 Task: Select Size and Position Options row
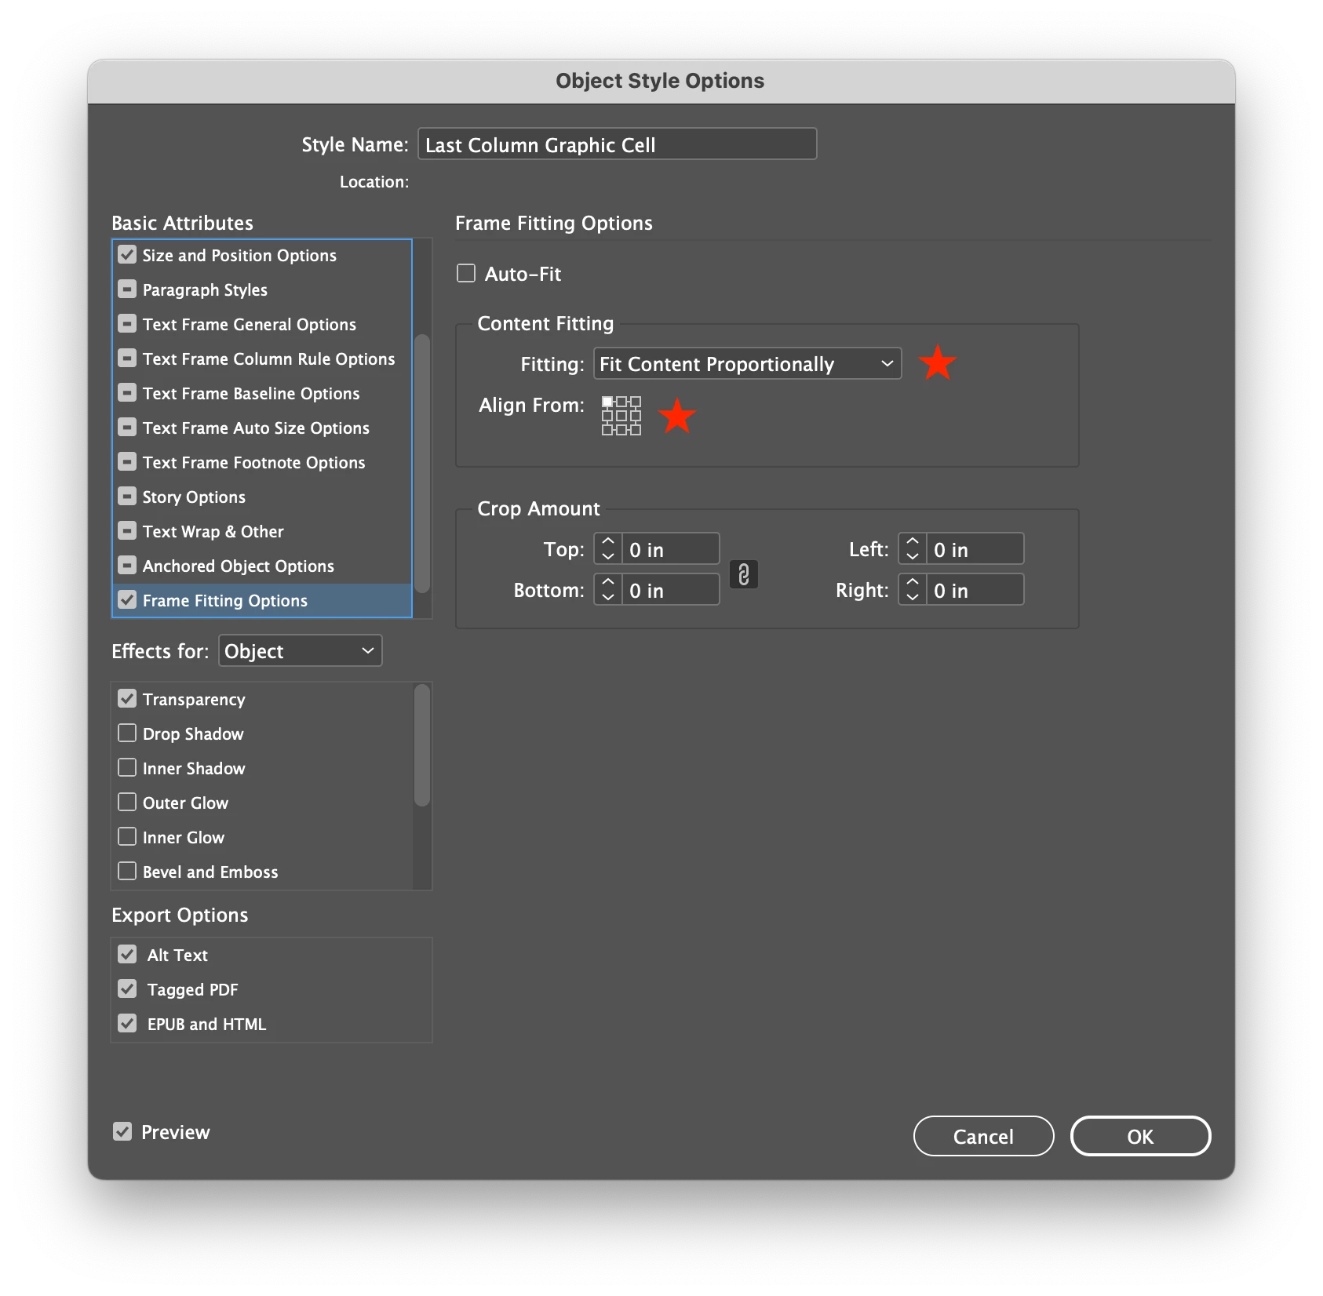tap(262, 255)
